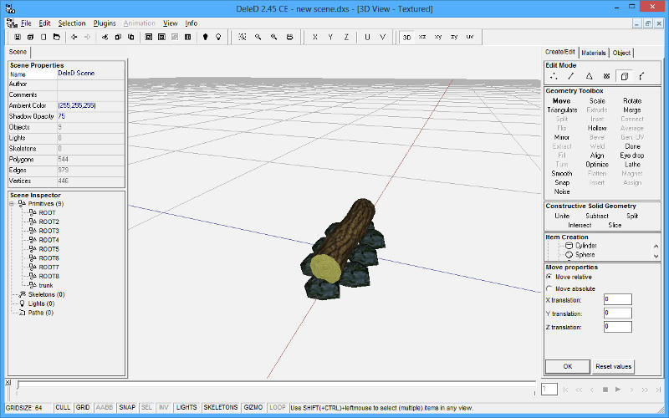
Task: Select the Move absolute radio button
Action: [x=549, y=288]
